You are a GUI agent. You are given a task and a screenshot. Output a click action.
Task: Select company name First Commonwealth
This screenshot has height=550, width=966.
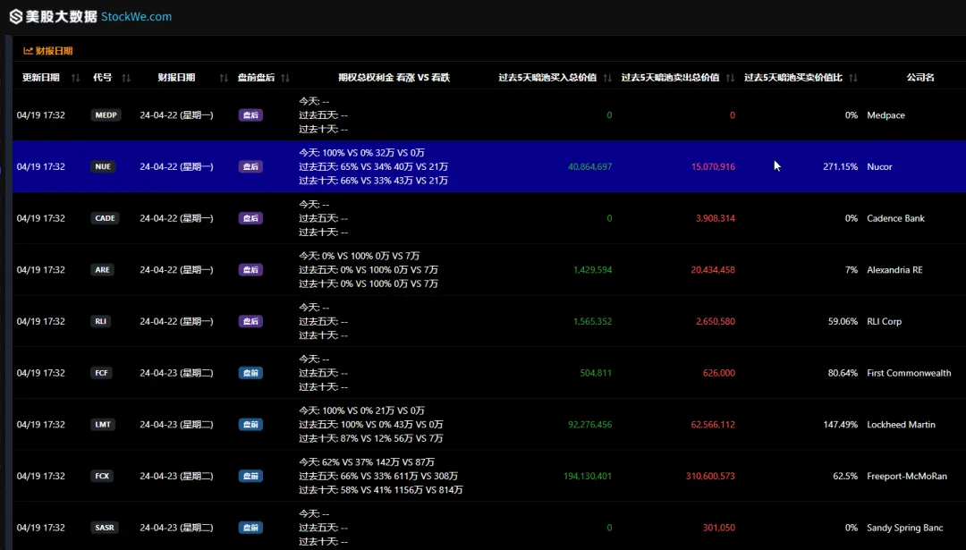pyautogui.click(x=909, y=373)
